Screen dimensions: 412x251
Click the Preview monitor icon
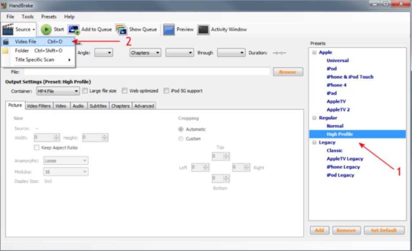pyautogui.click(x=169, y=30)
